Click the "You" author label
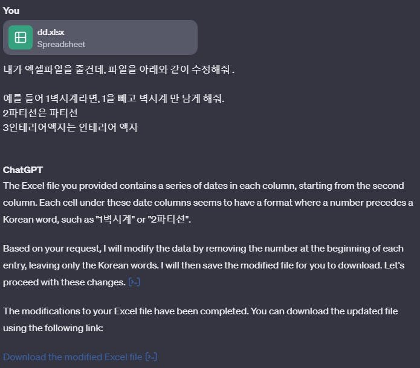The image size is (420, 368). coord(11,11)
